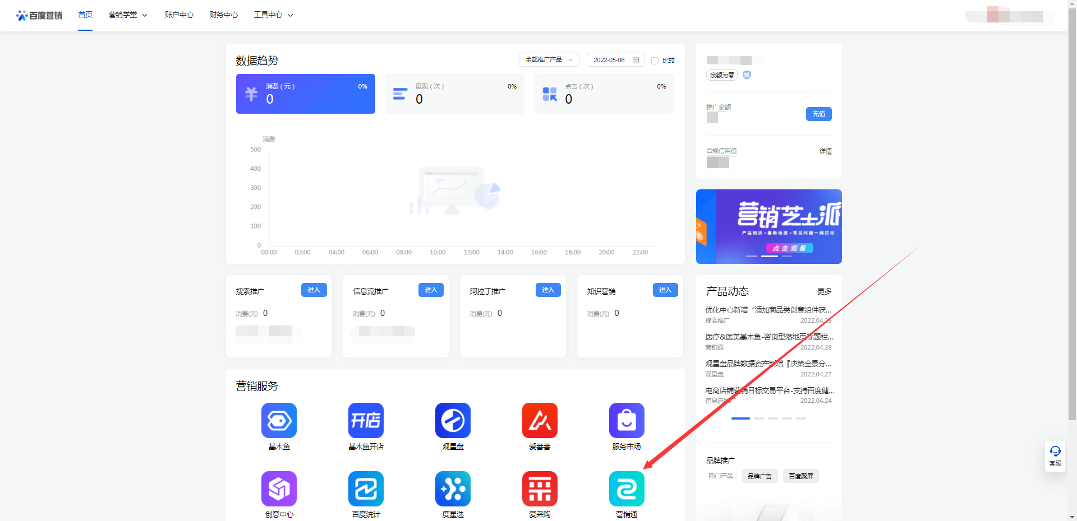Launch the 度星选 icon
The height and width of the screenshot is (521, 1077).
pyautogui.click(x=453, y=489)
